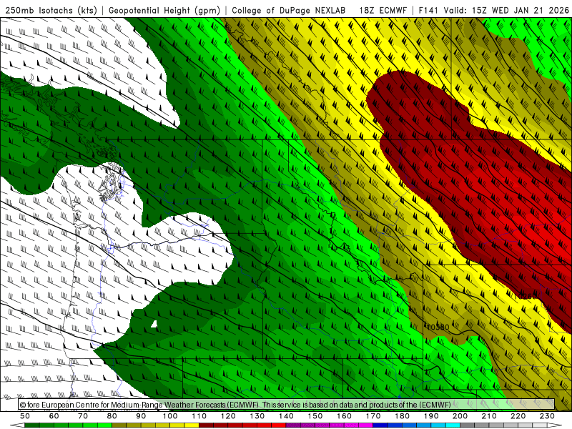The width and height of the screenshot is (572, 429).
Task: Click the cyan swatch just before 200
Action: click(x=453, y=425)
